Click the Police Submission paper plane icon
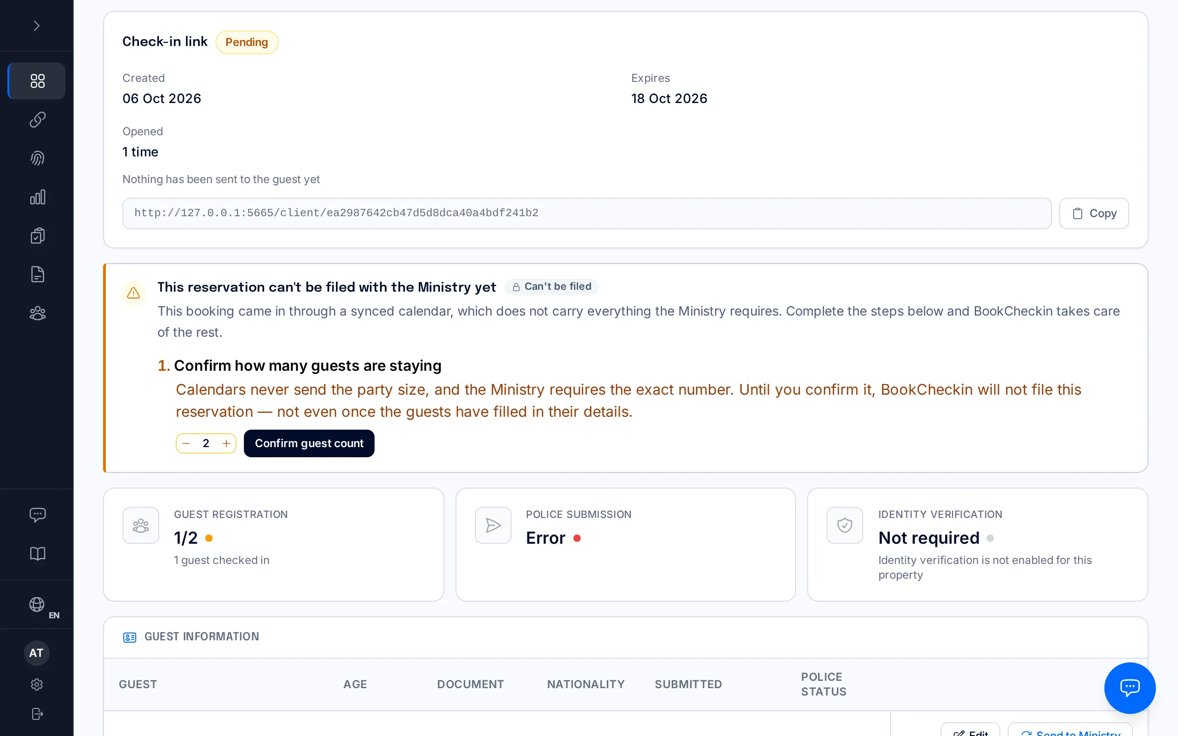 click(x=493, y=526)
